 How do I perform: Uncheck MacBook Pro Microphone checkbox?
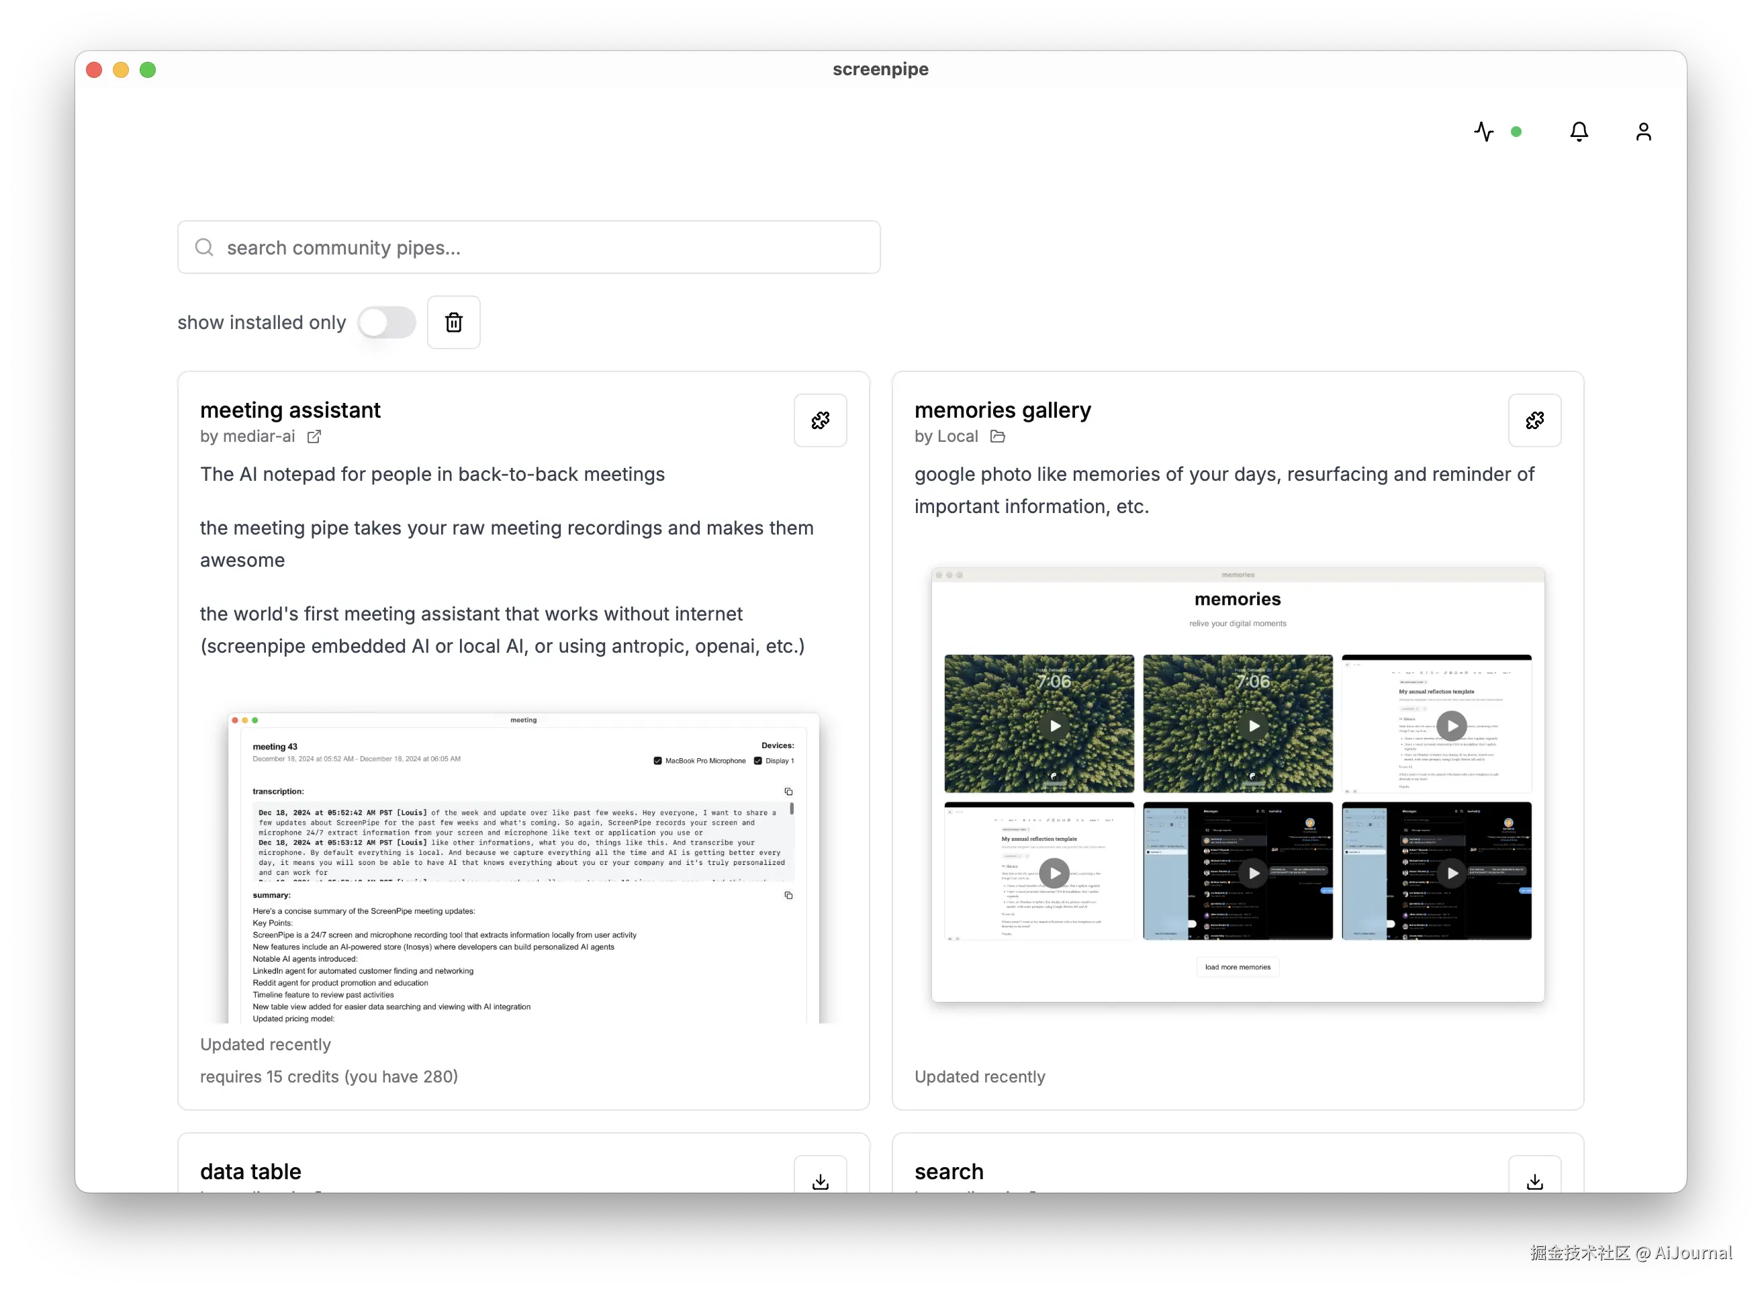pos(657,760)
